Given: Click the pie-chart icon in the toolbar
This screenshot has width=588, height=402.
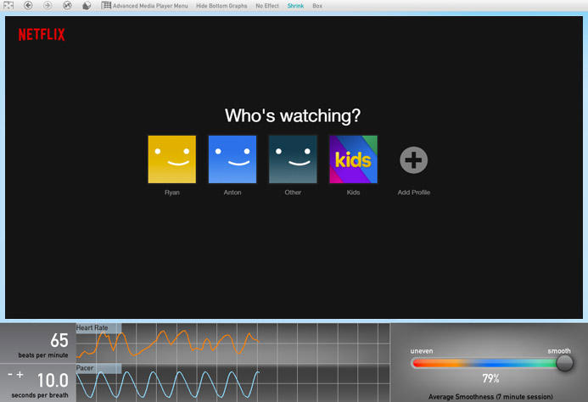Looking at the screenshot, I should click(x=87, y=6).
